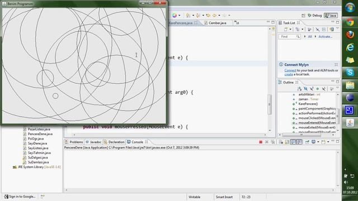Toggle Hide Local Types in Outline
The height and width of the screenshot is (201, 358).
pyautogui.click(x=323, y=89)
